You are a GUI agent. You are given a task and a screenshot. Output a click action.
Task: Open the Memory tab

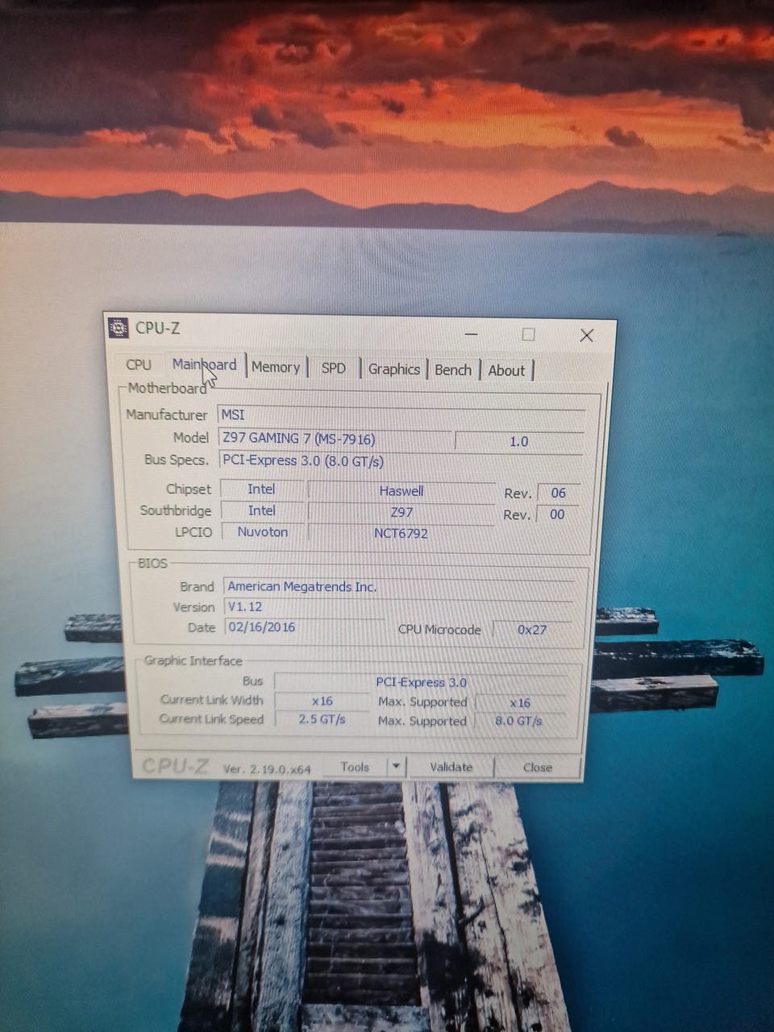(x=276, y=367)
